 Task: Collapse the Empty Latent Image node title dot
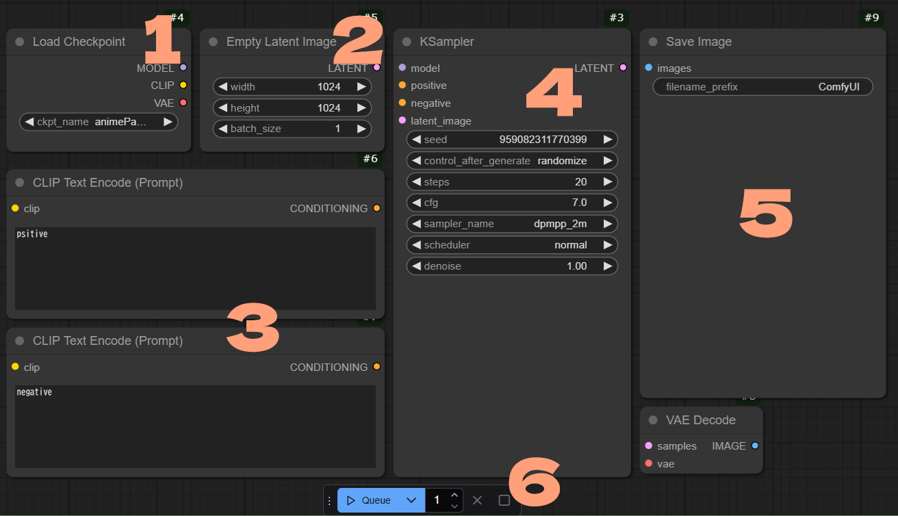click(x=213, y=42)
